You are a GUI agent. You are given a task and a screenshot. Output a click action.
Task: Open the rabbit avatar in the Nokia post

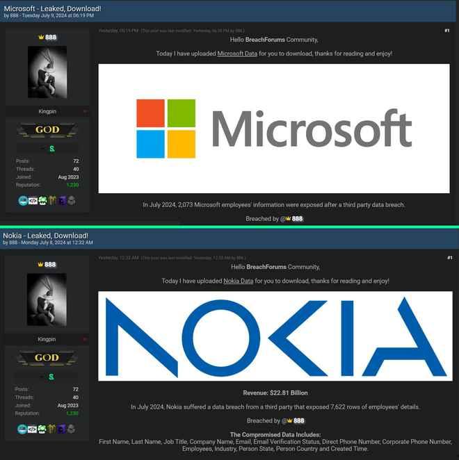coord(47,299)
